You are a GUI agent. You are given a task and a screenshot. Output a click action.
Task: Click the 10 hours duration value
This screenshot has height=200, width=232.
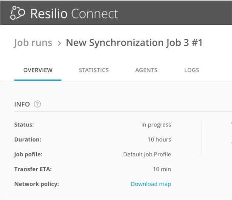(x=159, y=140)
